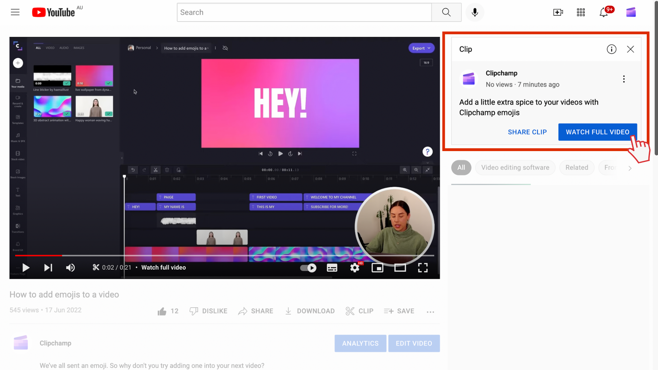The image size is (658, 370).
Task: Click the help question mark in editor
Action: point(427,152)
